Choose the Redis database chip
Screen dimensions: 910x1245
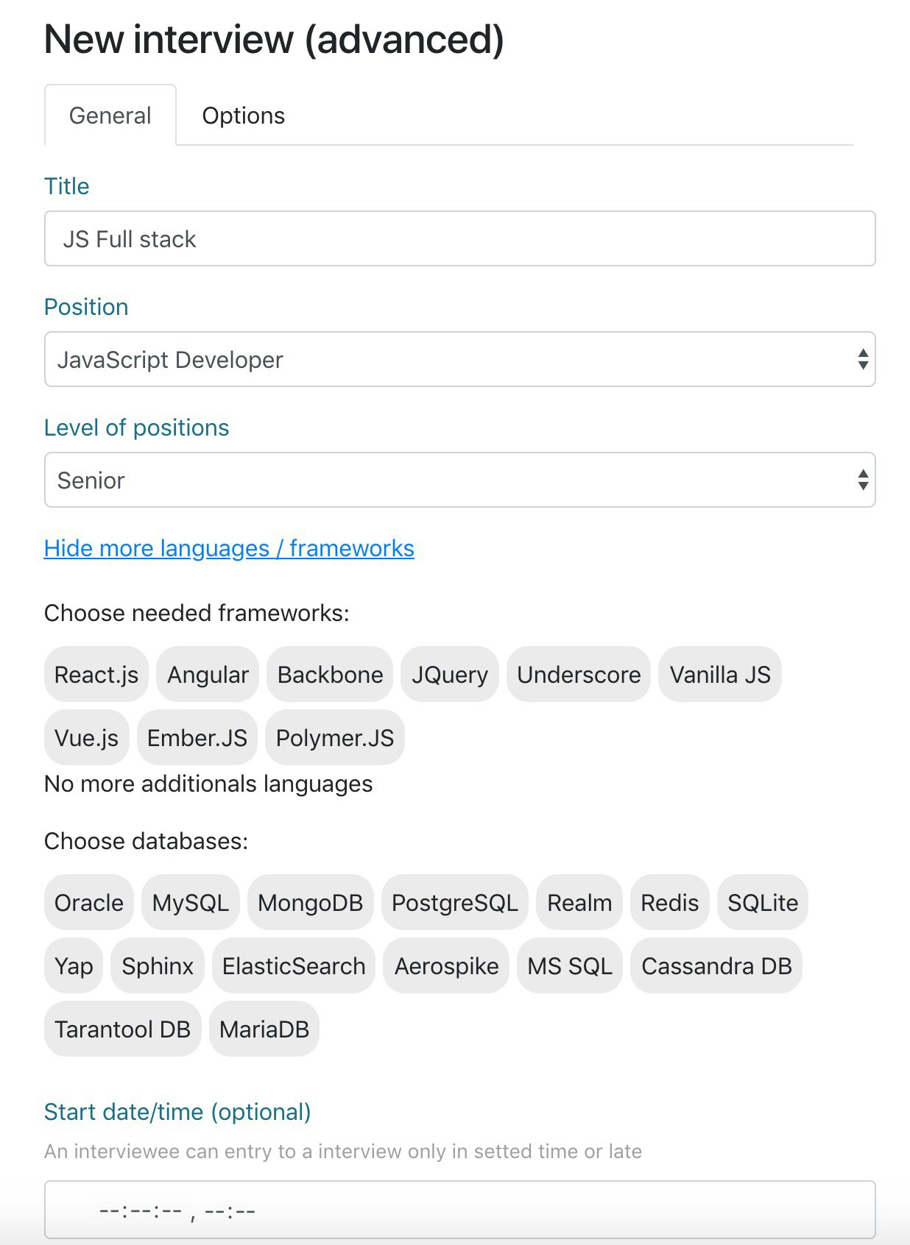tap(669, 902)
